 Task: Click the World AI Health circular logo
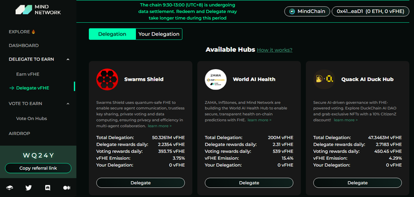click(x=216, y=79)
